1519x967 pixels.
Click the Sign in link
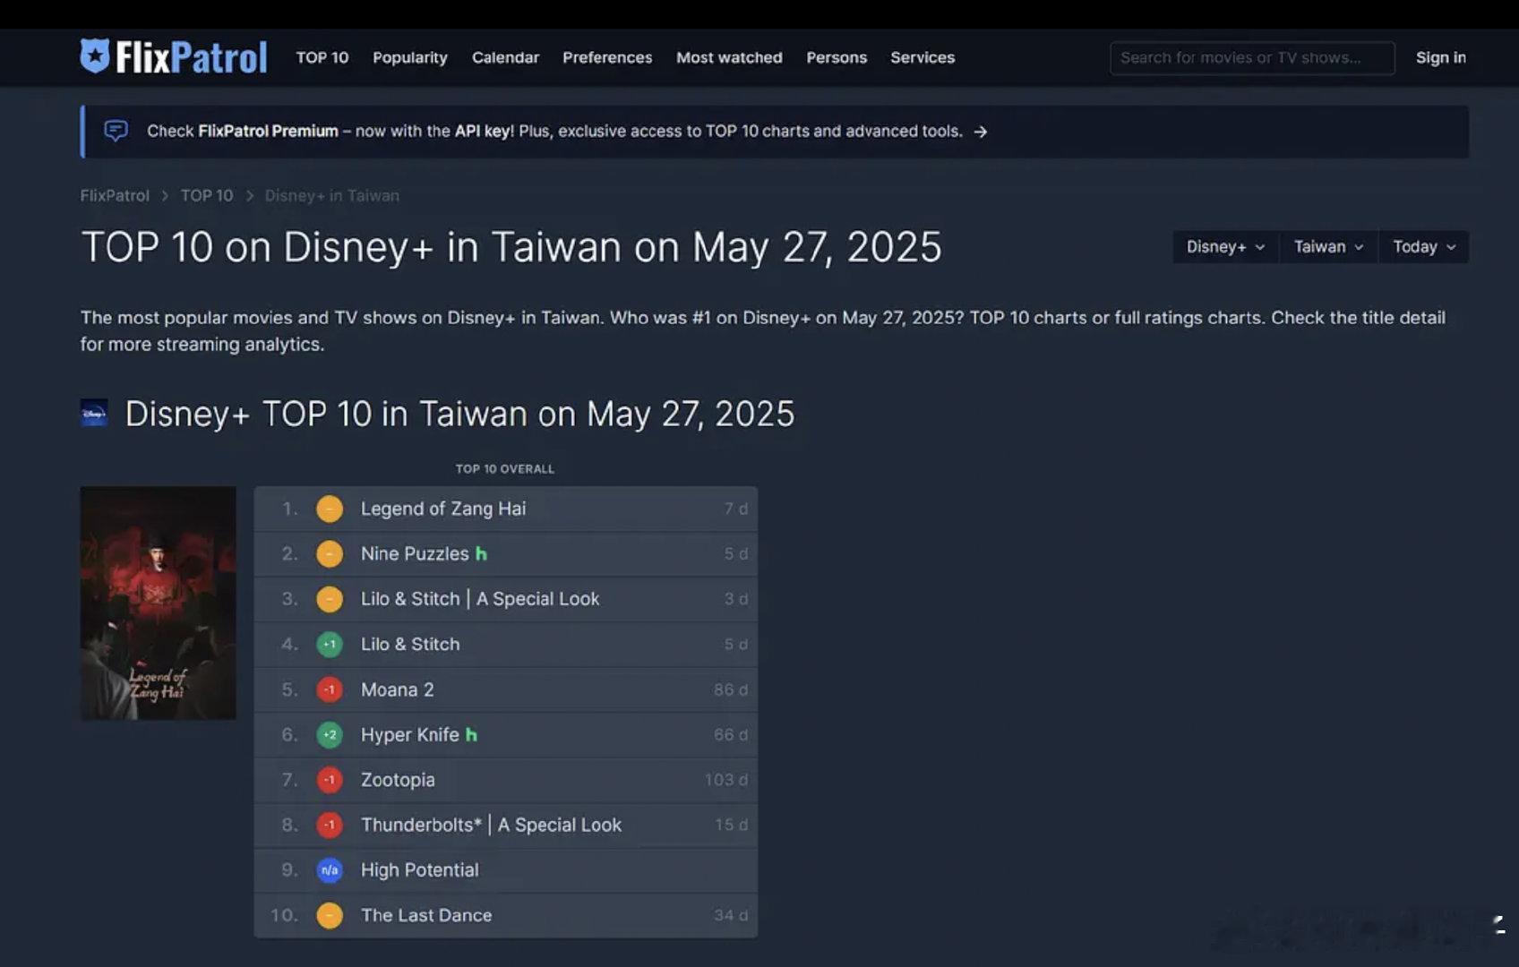(x=1440, y=57)
